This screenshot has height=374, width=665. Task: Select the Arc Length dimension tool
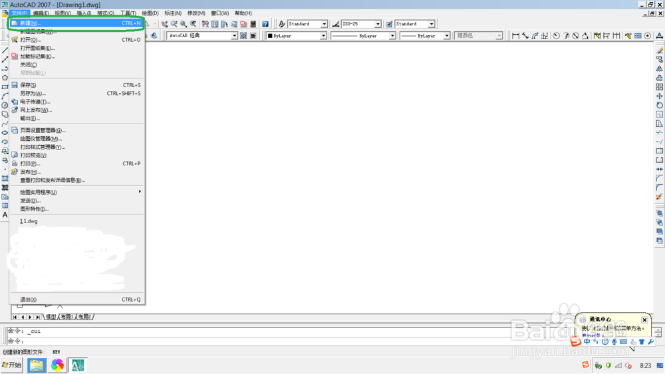535,36
